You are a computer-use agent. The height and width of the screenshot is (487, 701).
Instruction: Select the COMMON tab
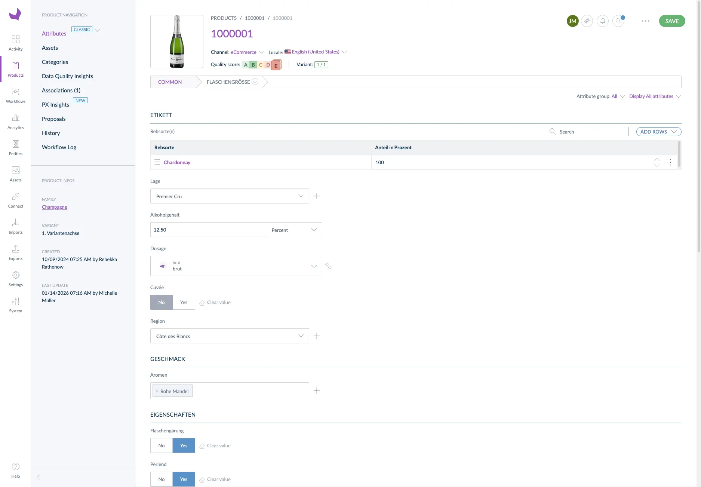170,82
